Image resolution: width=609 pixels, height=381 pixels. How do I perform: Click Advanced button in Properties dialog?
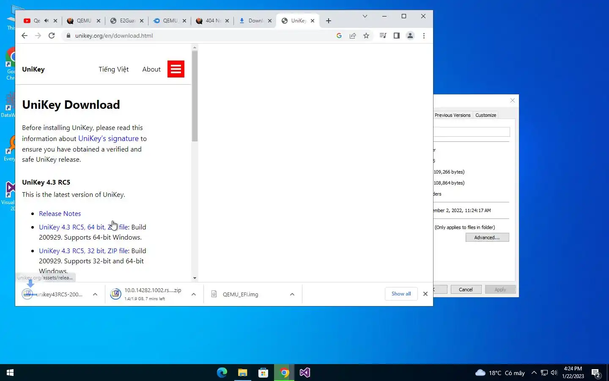(x=487, y=237)
